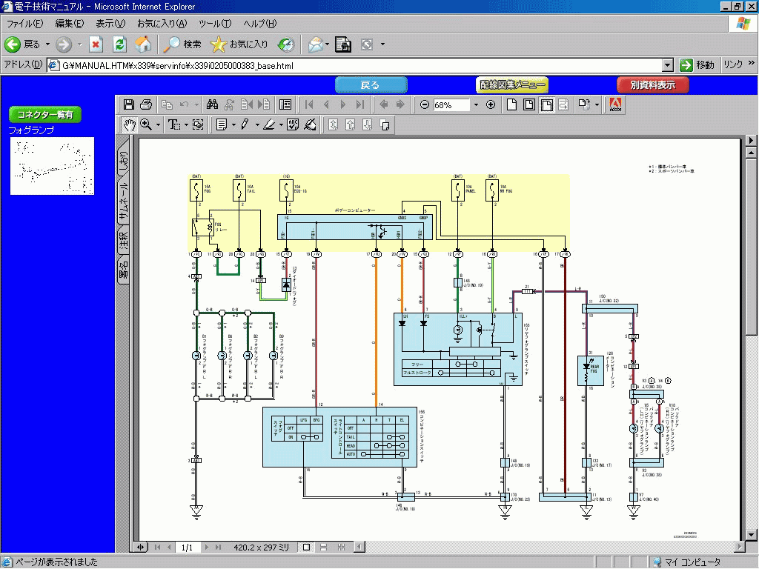Select the Hand tool
The image size is (759, 569).
coord(129,124)
